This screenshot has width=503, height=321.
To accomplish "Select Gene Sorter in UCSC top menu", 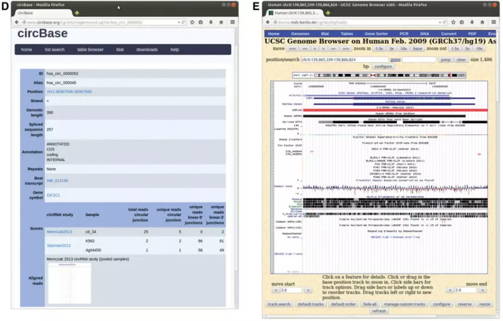I will tap(376, 34).
